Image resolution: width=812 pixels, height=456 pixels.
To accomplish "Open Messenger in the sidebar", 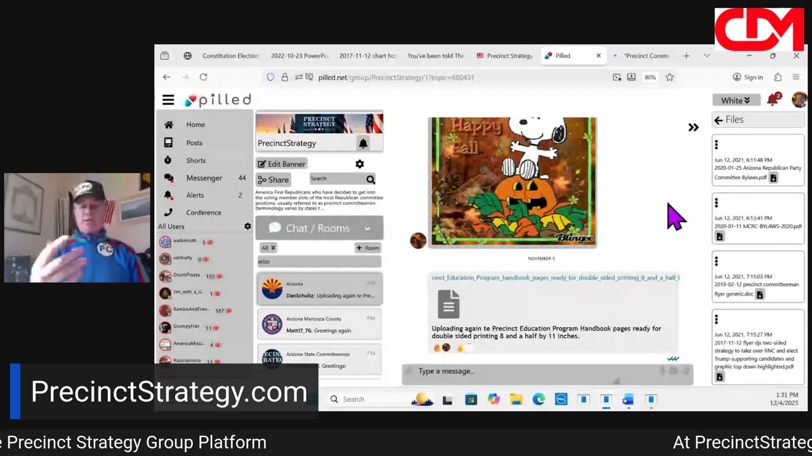I will pyautogui.click(x=204, y=178).
